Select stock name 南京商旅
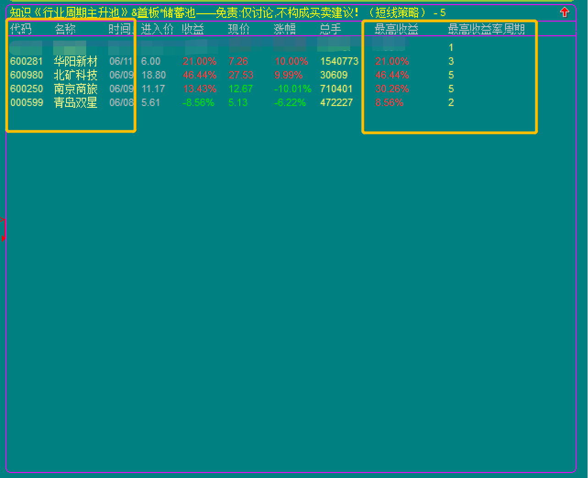This screenshot has width=588, height=478. click(x=76, y=89)
